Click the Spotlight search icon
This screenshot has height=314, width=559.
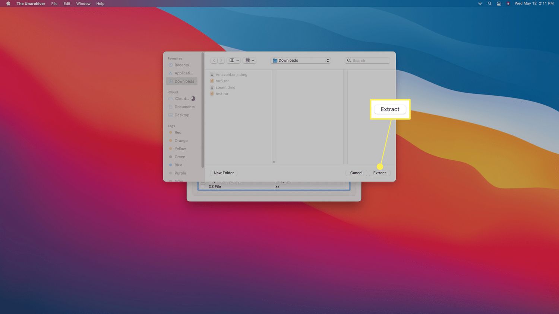click(490, 4)
